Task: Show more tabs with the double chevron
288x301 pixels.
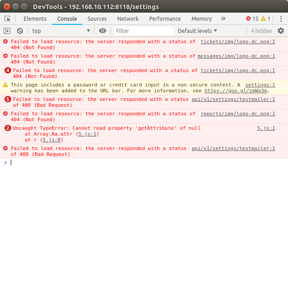Action: 223,18
